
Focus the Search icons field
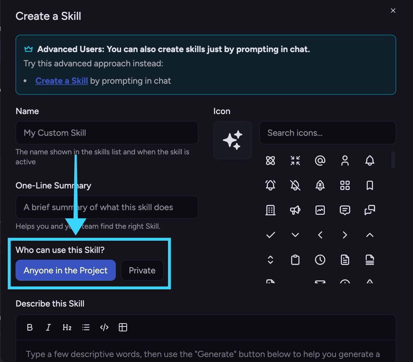coord(328,133)
